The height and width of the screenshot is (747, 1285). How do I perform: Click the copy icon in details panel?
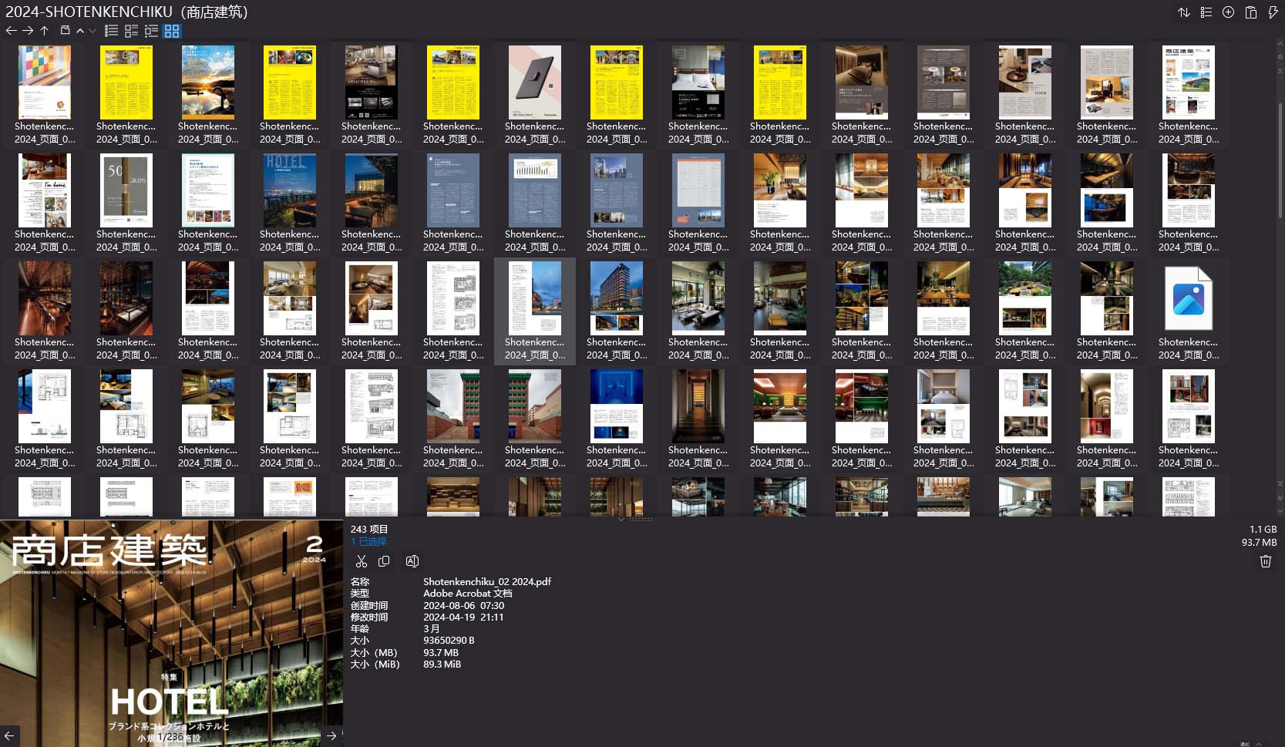[384, 561]
